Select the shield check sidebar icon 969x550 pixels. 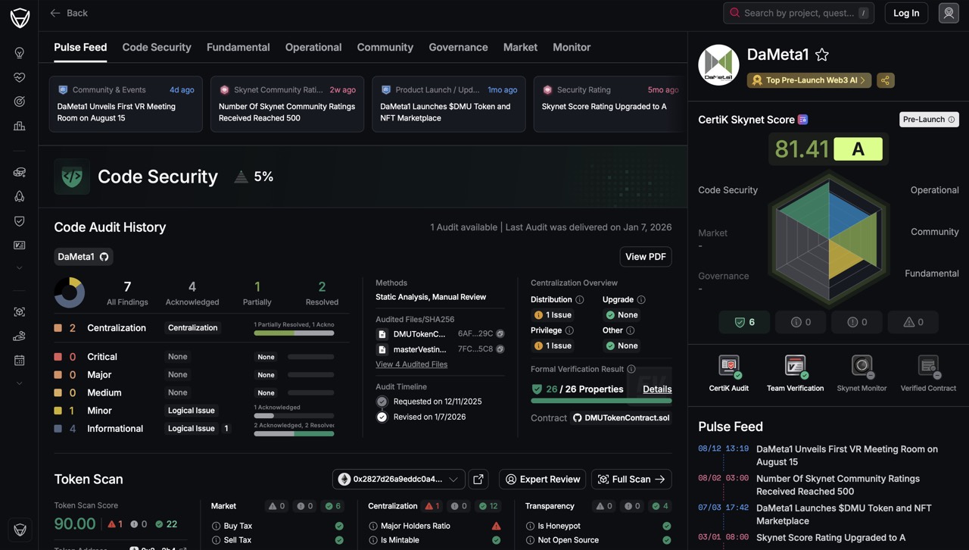click(x=20, y=220)
